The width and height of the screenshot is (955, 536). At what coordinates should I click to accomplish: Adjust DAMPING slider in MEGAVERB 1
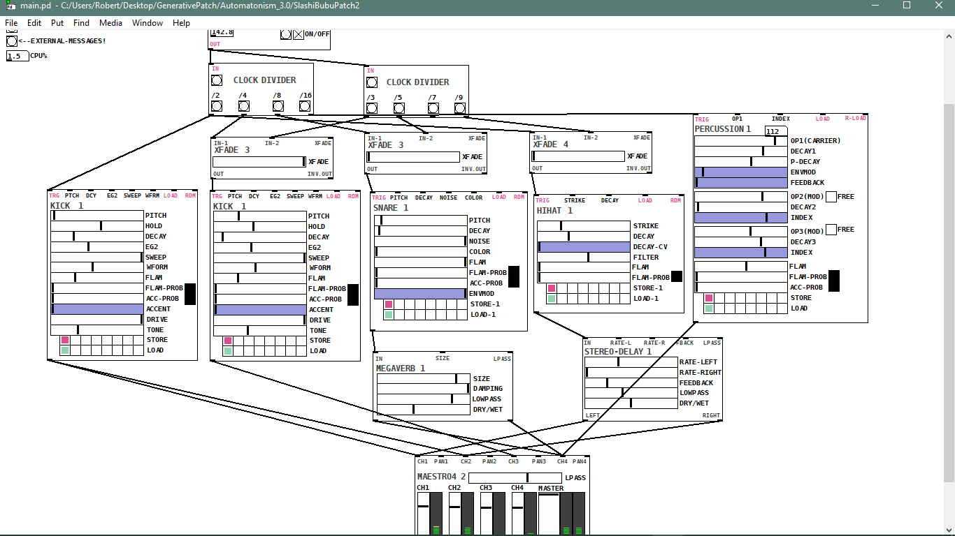(x=423, y=389)
